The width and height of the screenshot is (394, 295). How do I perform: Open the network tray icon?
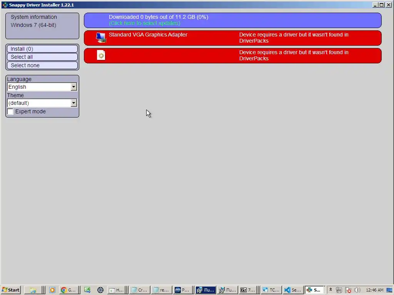[339, 290]
